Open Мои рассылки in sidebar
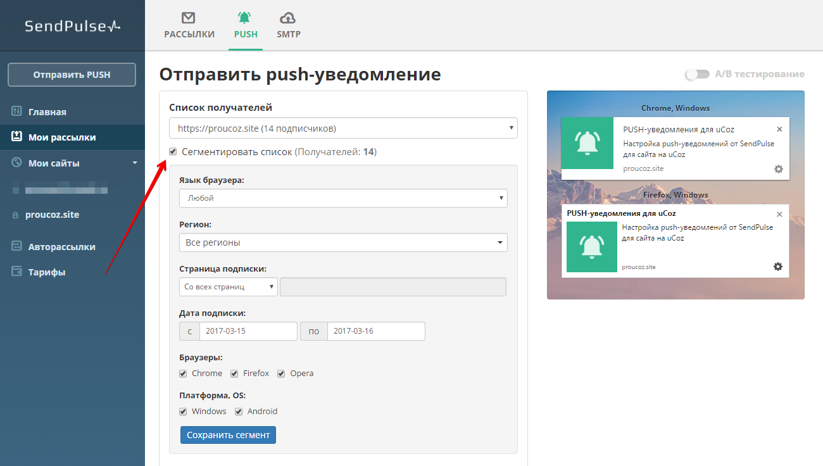Image resolution: width=823 pixels, height=466 pixels. [62, 137]
